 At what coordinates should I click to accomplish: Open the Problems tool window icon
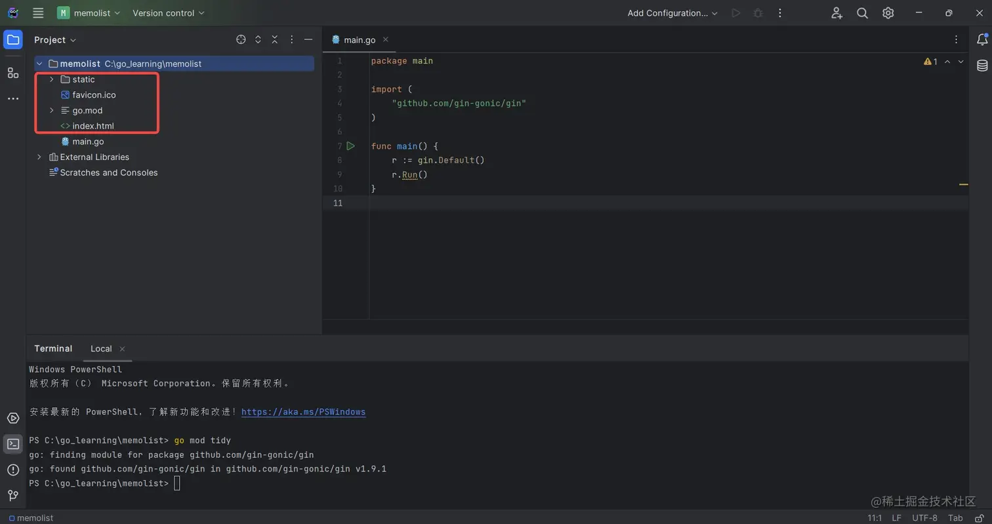tap(13, 470)
